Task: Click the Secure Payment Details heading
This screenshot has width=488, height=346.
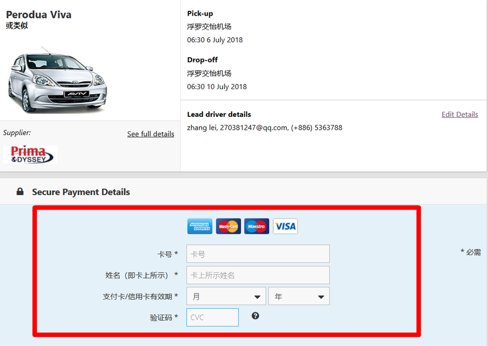Action: (81, 192)
